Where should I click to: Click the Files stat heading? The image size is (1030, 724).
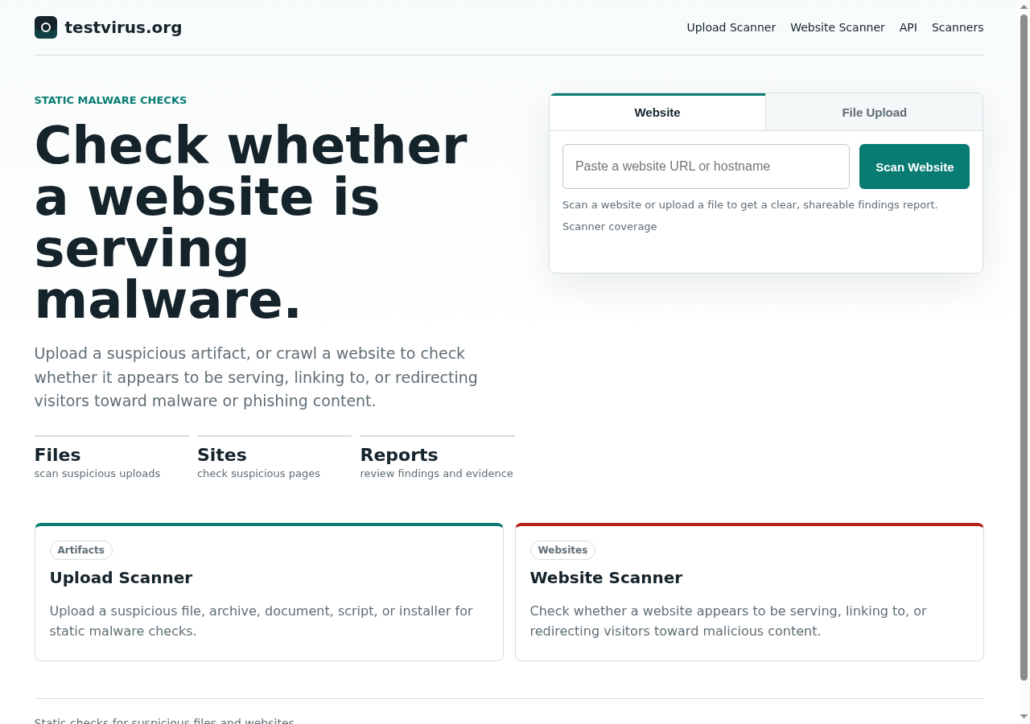click(57, 455)
